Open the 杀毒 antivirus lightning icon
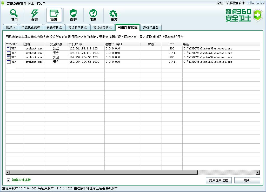 coord(35,15)
